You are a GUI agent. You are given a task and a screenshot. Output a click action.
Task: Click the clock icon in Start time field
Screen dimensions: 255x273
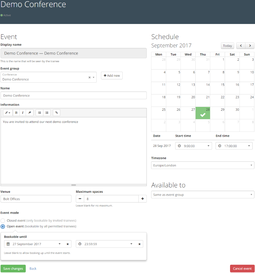pos(179,146)
